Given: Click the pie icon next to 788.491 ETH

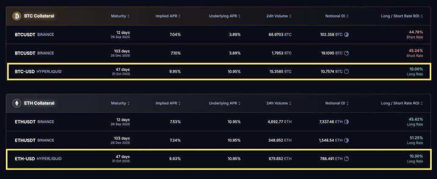Looking at the screenshot, I should [x=346, y=159].
